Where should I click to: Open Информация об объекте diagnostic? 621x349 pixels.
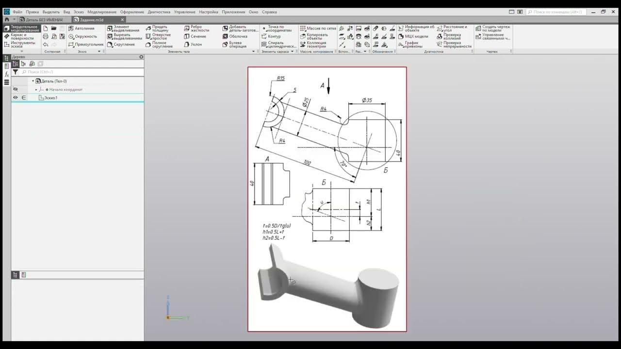pos(416,28)
